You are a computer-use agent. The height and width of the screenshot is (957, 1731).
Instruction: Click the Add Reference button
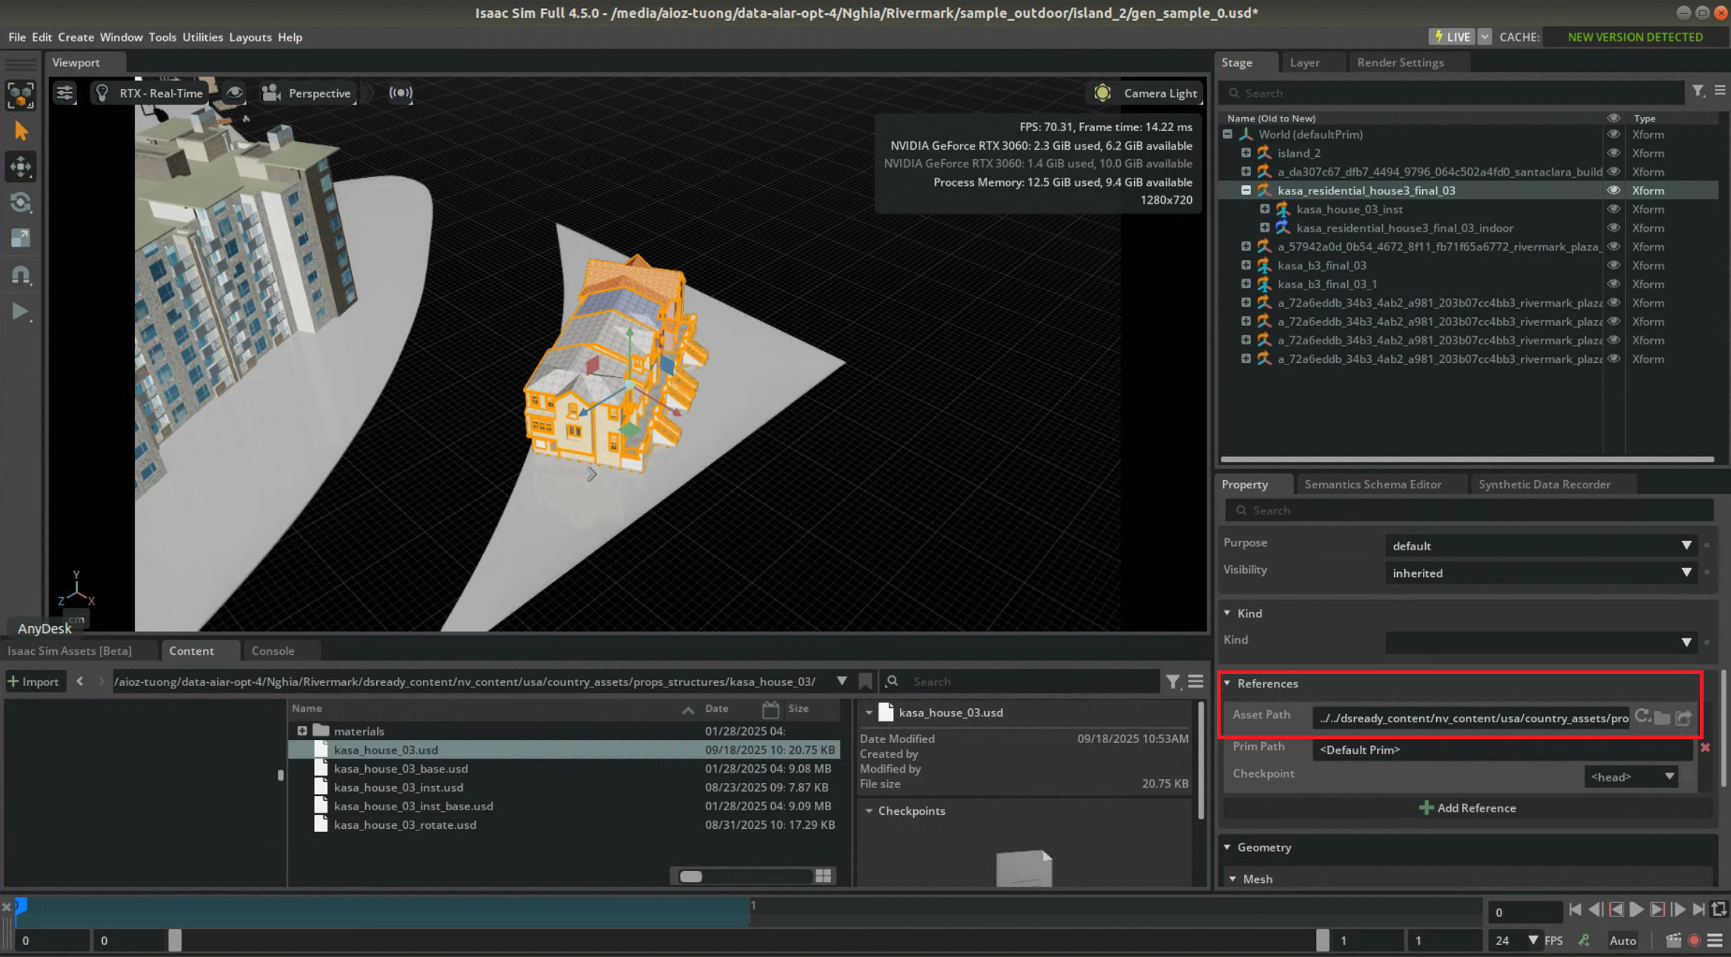coord(1467,808)
